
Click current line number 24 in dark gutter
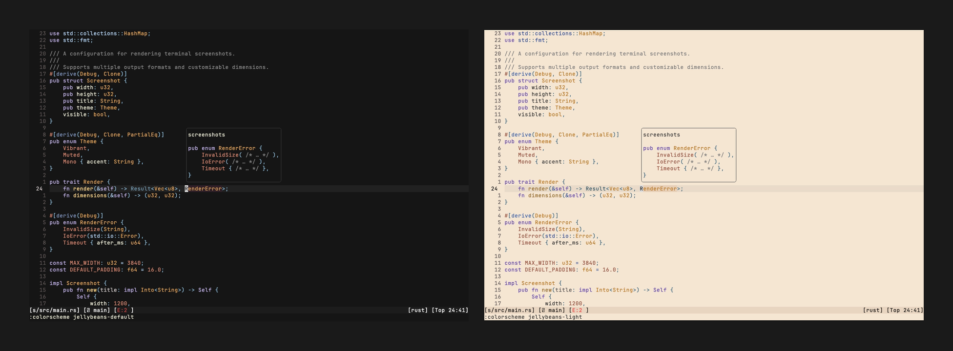click(x=39, y=189)
